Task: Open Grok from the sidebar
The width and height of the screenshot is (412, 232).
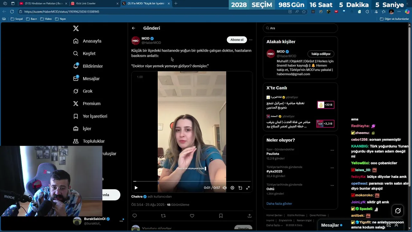Action: (83, 91)
